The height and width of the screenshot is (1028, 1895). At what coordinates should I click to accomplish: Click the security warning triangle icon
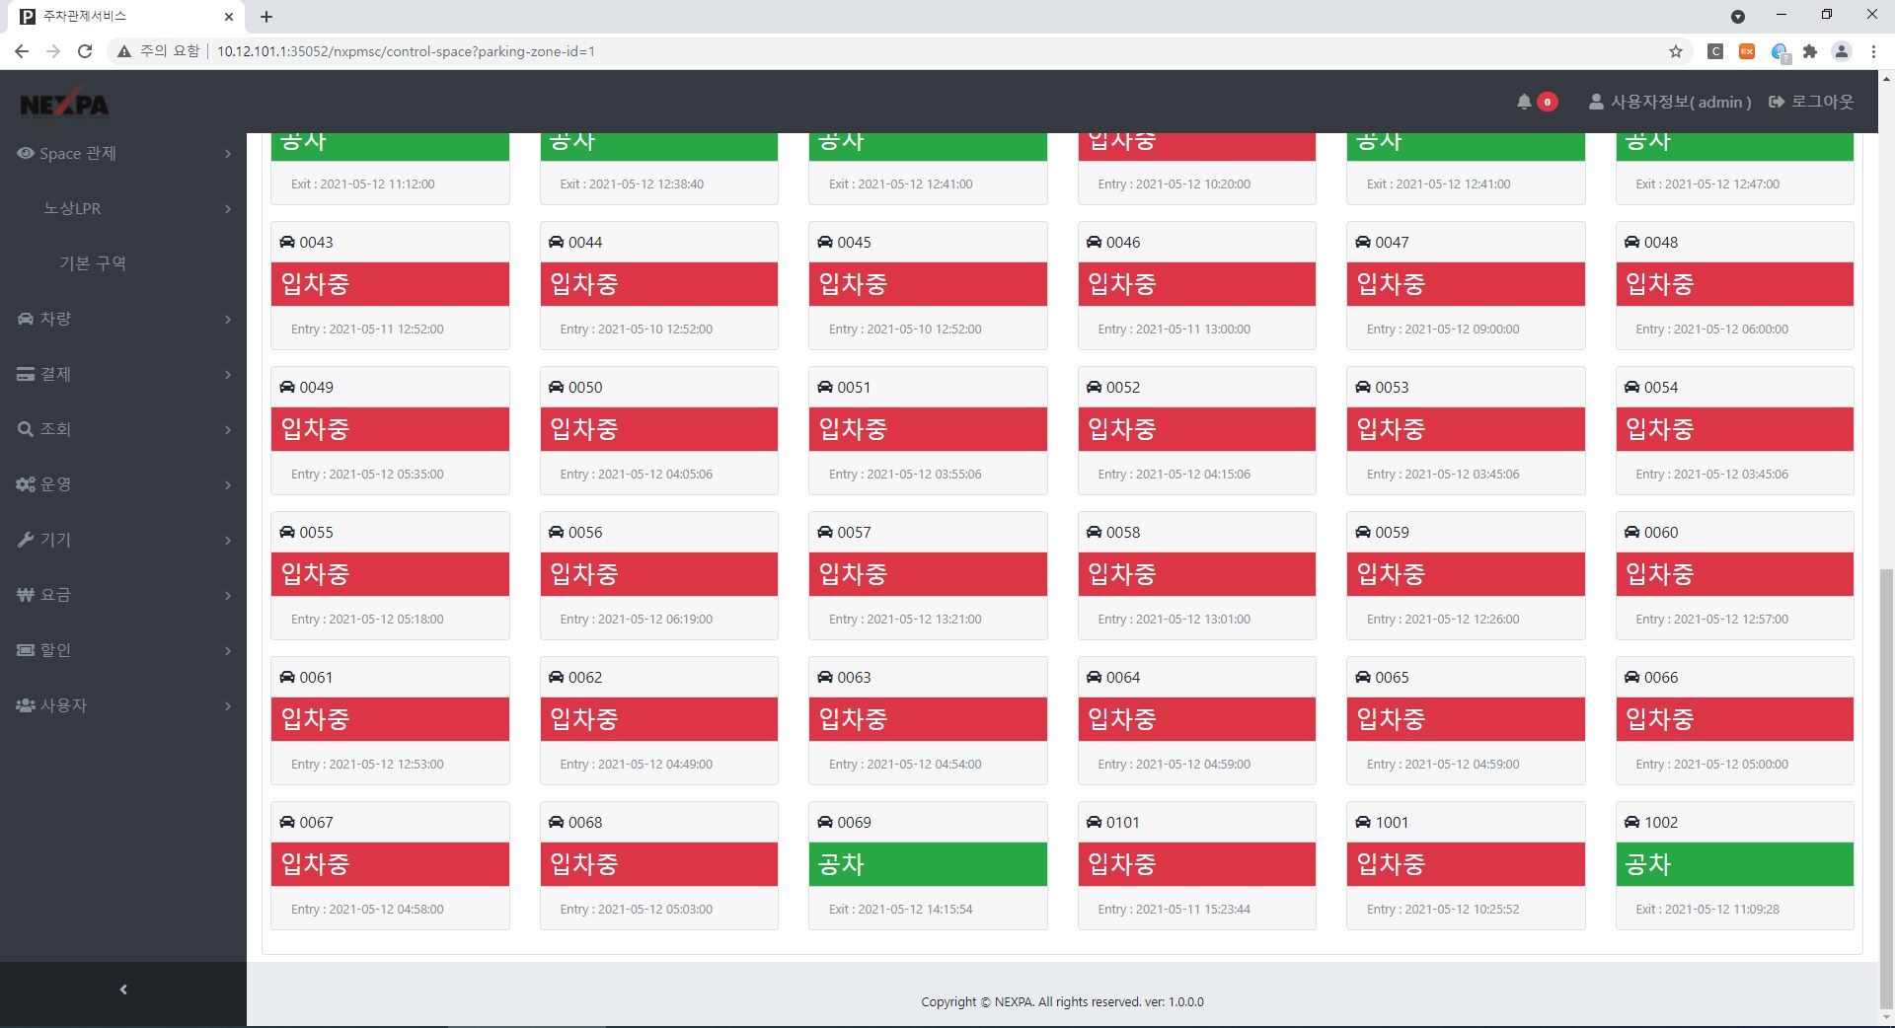[x=124, y=51]
